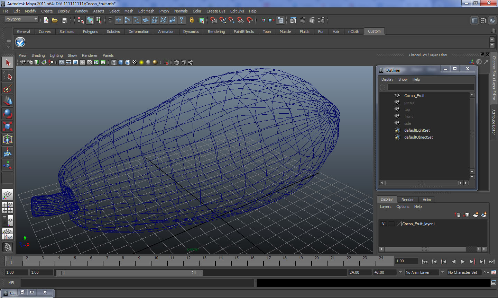Go to end of playback range

point(491,262)
